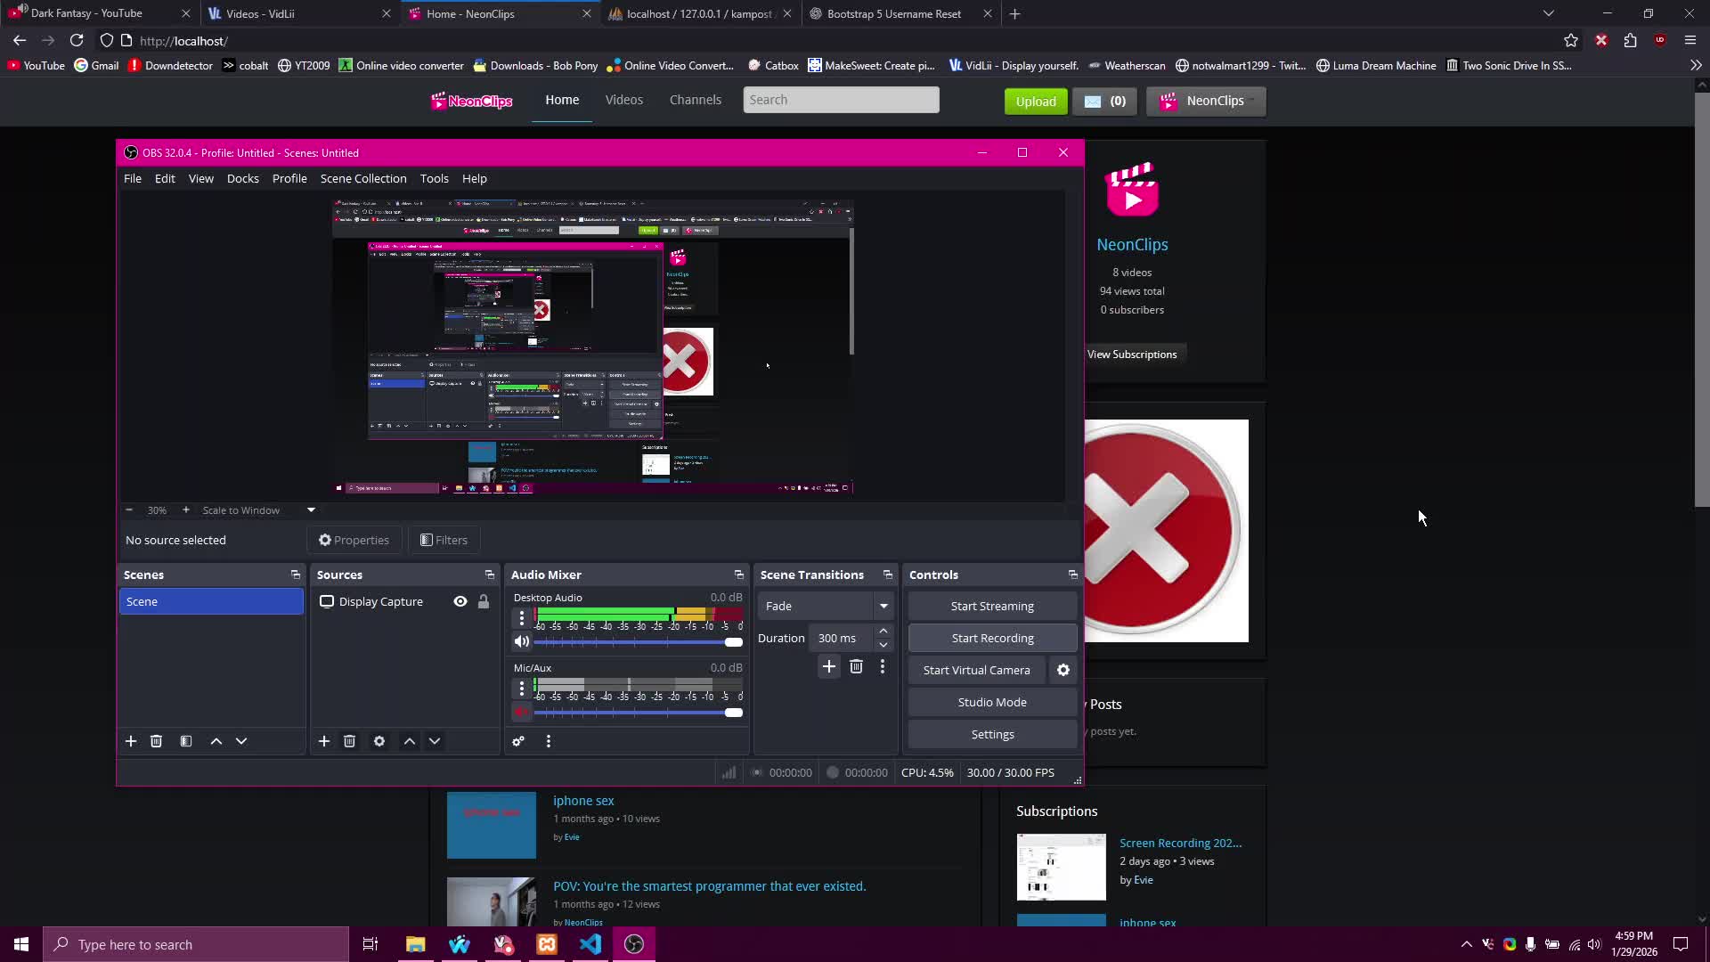Delete the selected scene via trash icon
Image resolution: width=1710 pixels, height=962 pixels.
[156, 741]
